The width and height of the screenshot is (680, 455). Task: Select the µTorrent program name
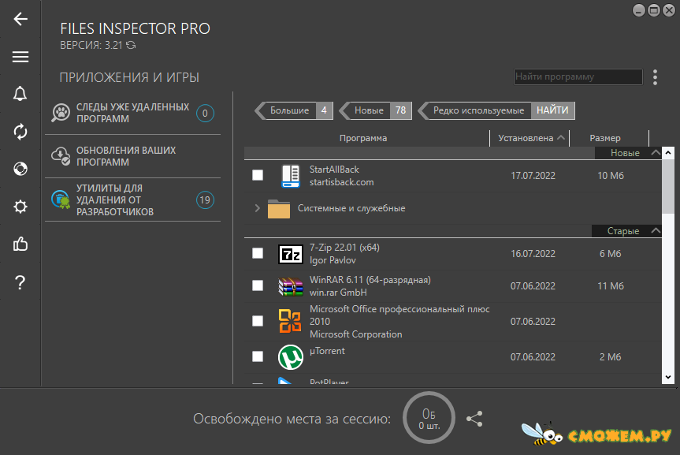(327, 351)
